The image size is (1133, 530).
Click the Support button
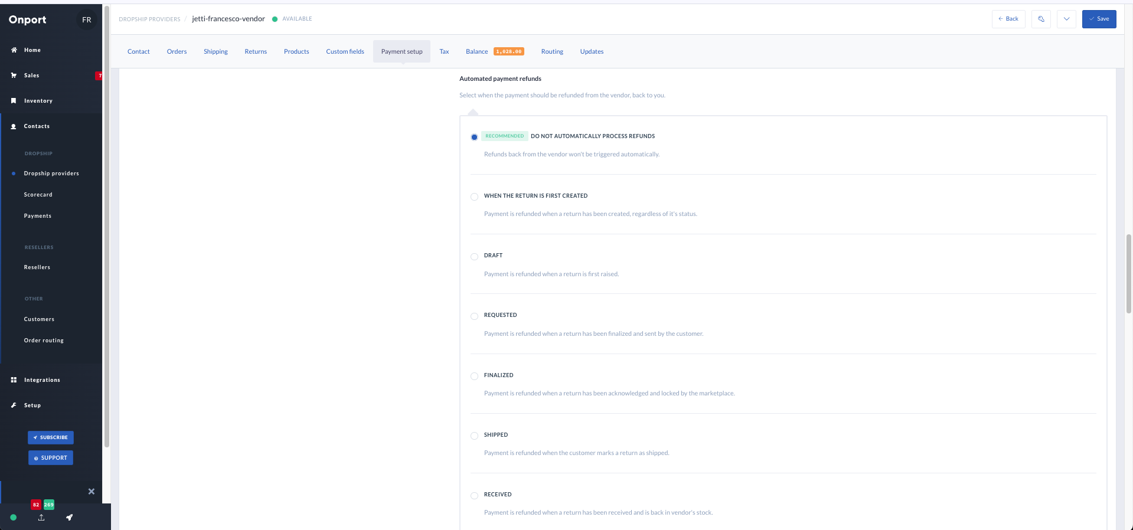click(51, 458)
